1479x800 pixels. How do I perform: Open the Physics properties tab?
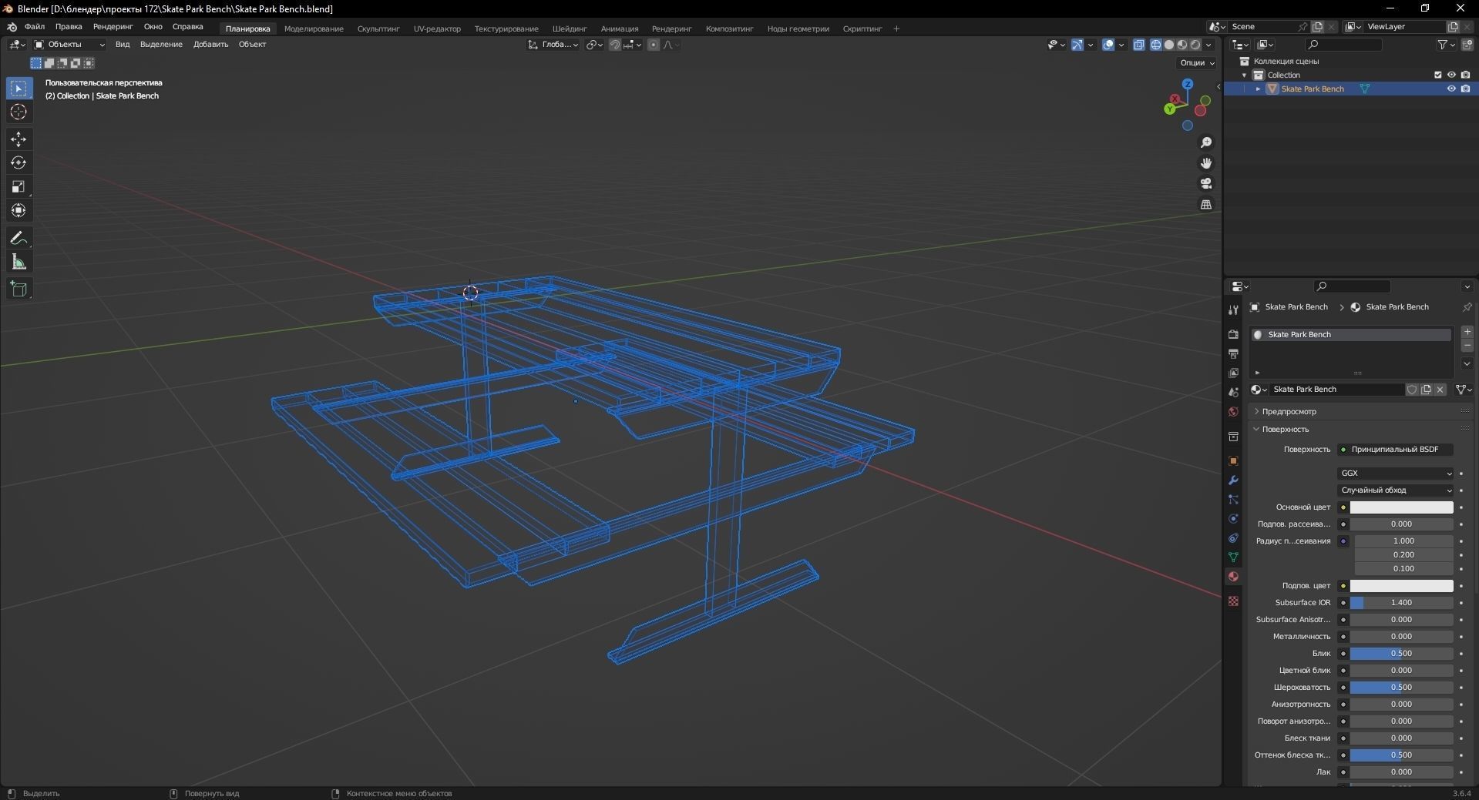(x=1233, y=518)
